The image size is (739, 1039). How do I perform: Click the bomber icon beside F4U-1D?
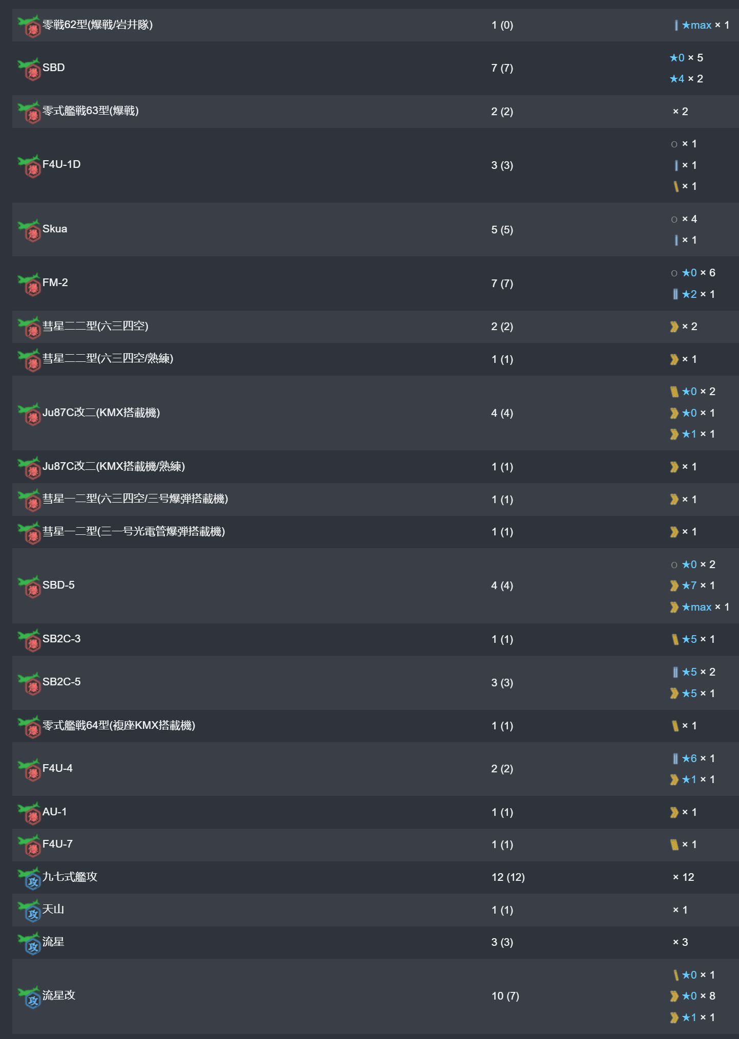pyautogui.click(x=29, y=166)
